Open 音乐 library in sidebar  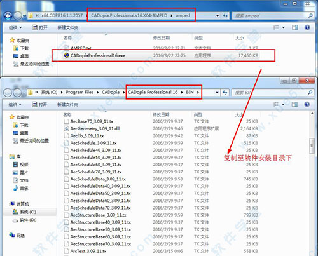coord(20,188)
